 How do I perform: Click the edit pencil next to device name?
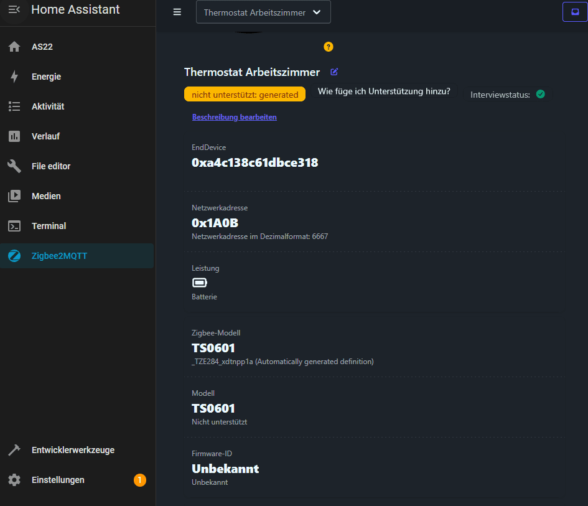coord(334,72)
